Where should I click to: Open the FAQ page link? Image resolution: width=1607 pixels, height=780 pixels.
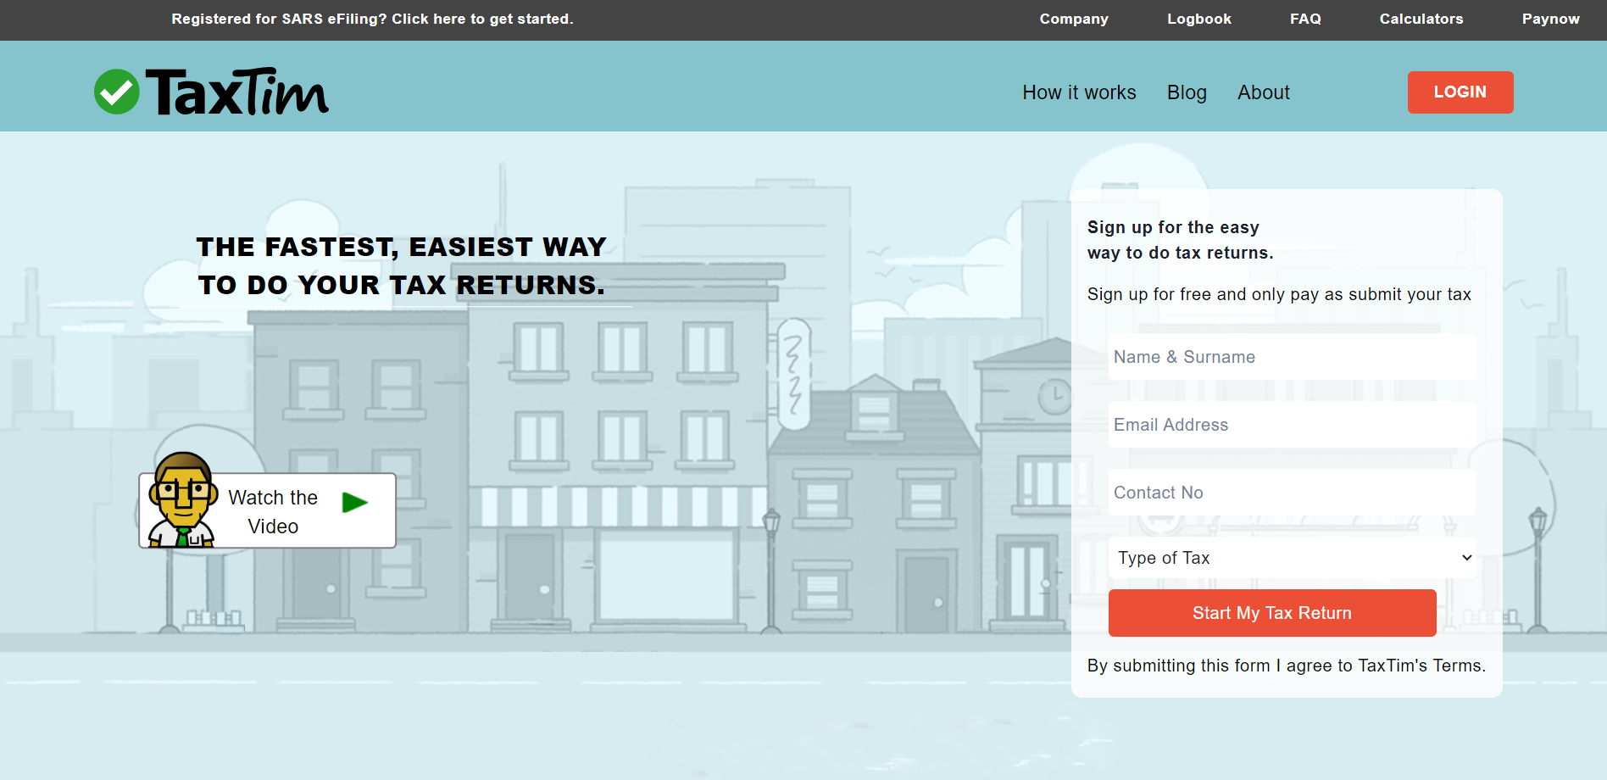[x=1305, y=19]
